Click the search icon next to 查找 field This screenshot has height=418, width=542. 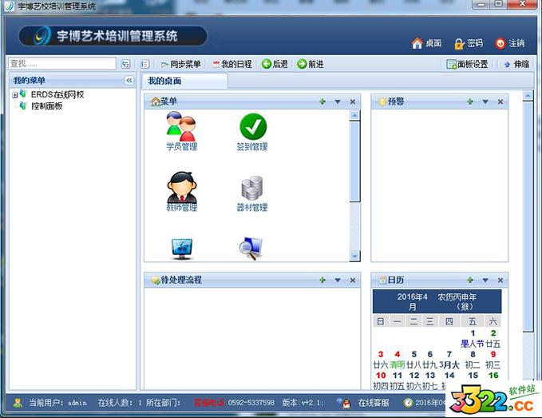[x=126, y=64]
